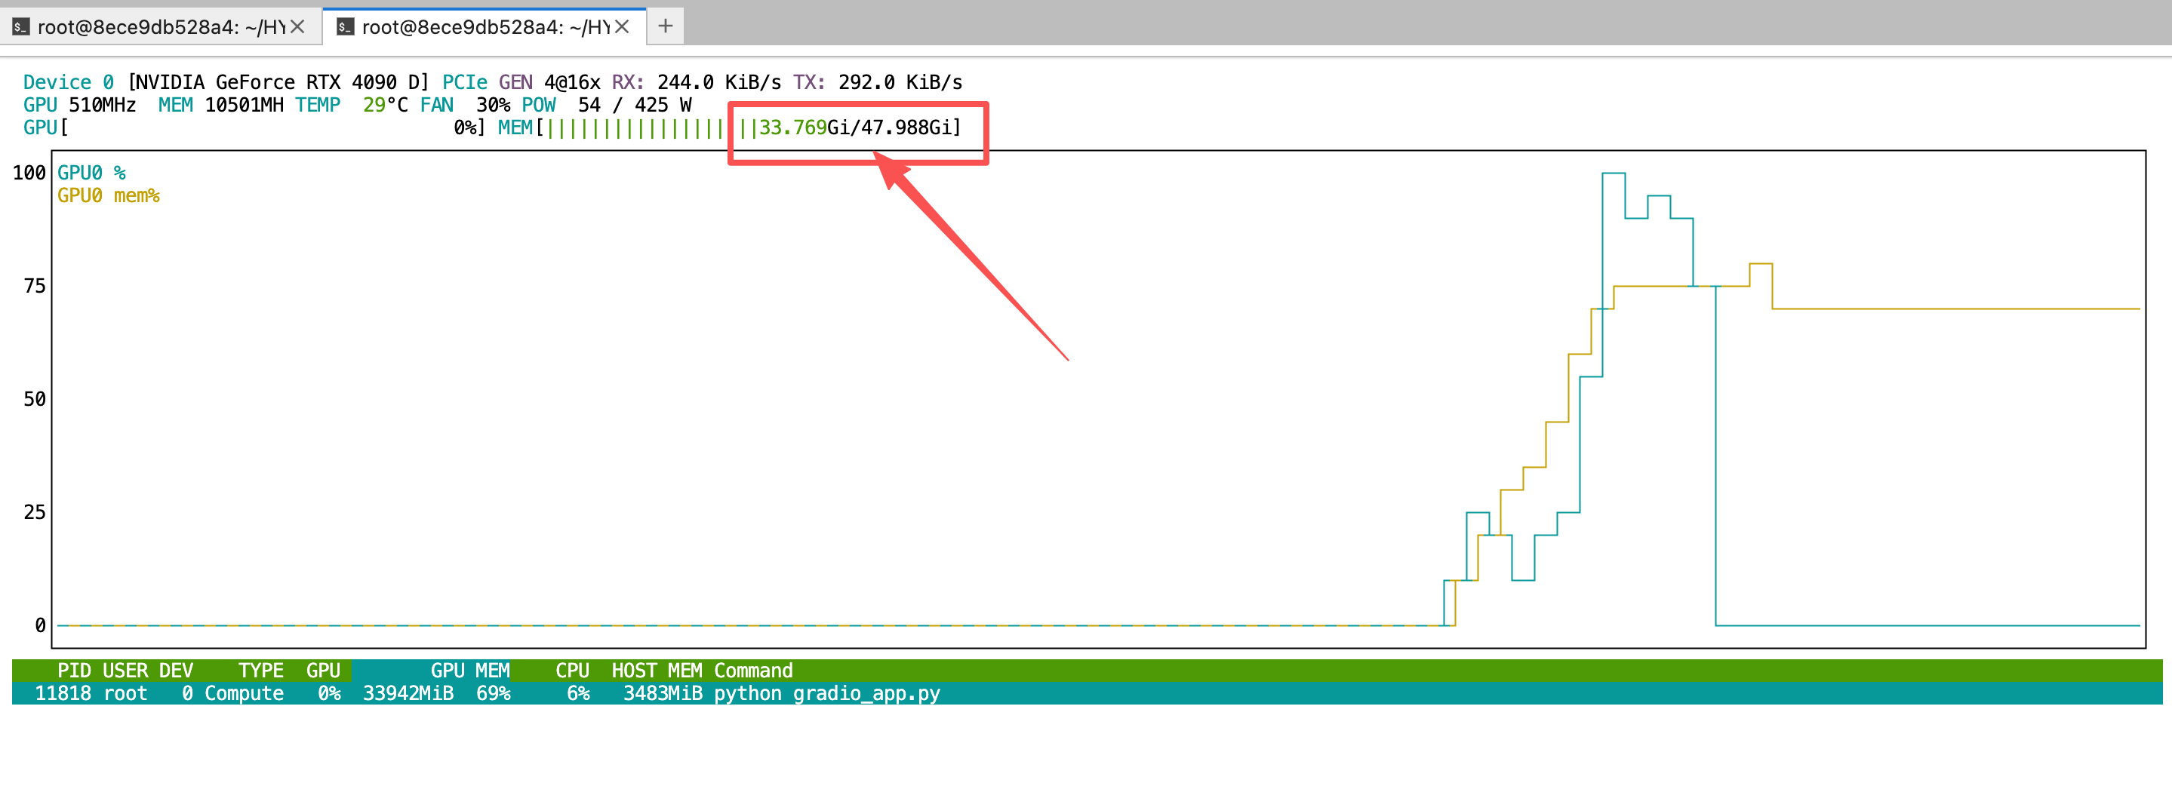Click the PID column header
This screenshot has height=786, width=2172.
coord(73,671)
